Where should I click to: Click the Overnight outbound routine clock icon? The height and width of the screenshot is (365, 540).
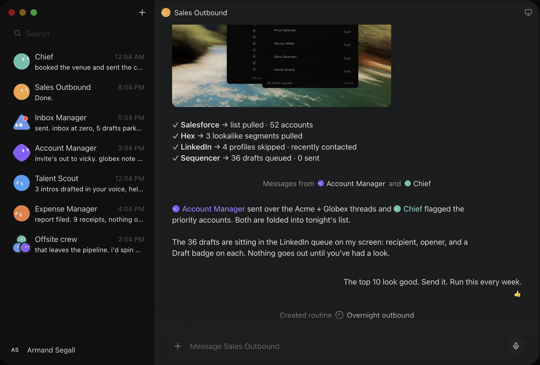(339, 315)
